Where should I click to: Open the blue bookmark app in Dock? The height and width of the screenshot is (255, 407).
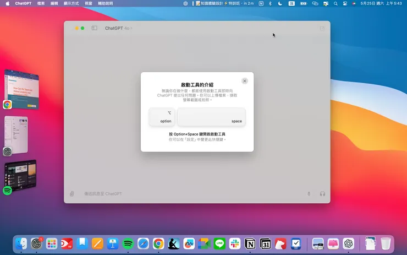(82, 243)
